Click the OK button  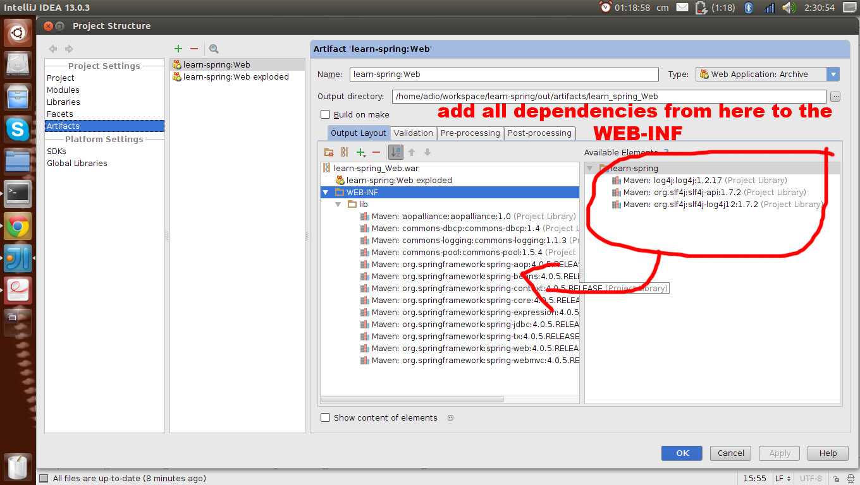tap(682, 453)
